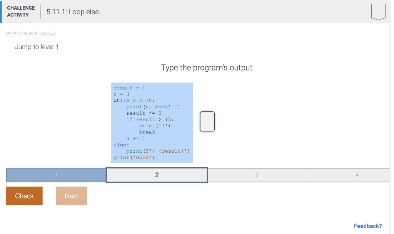Open the Feedback? link

pos(368,226)
